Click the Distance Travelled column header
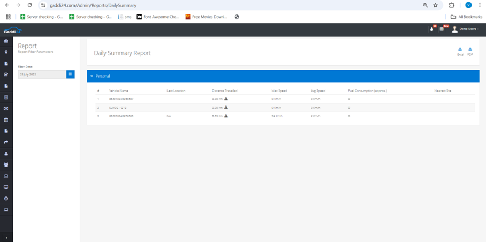This screenshot has width=486, height=242. (225, 91)
